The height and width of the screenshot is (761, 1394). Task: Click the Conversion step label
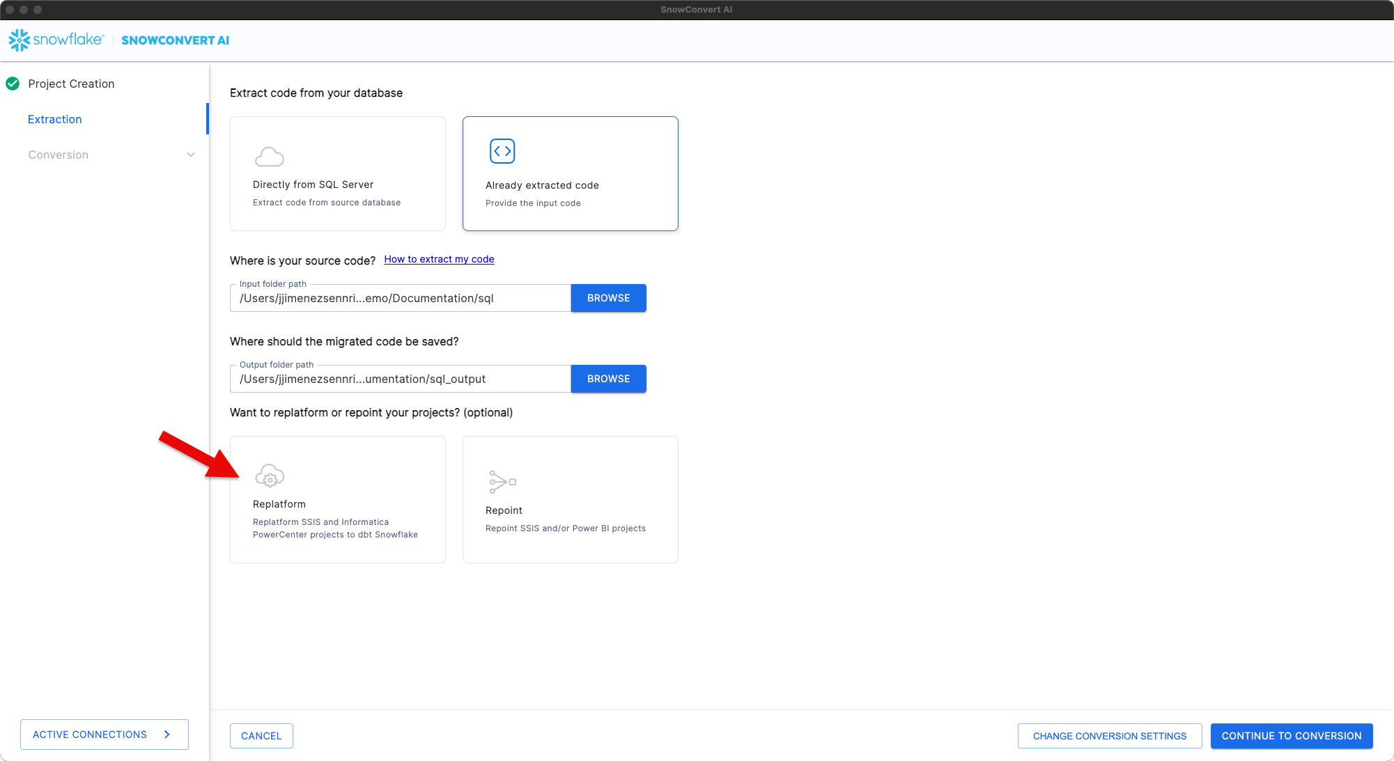tap(59, 155)
